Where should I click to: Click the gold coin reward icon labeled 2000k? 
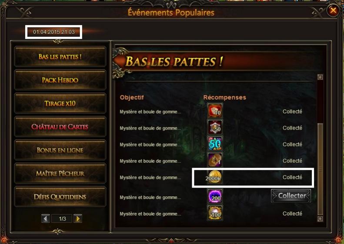214,177
